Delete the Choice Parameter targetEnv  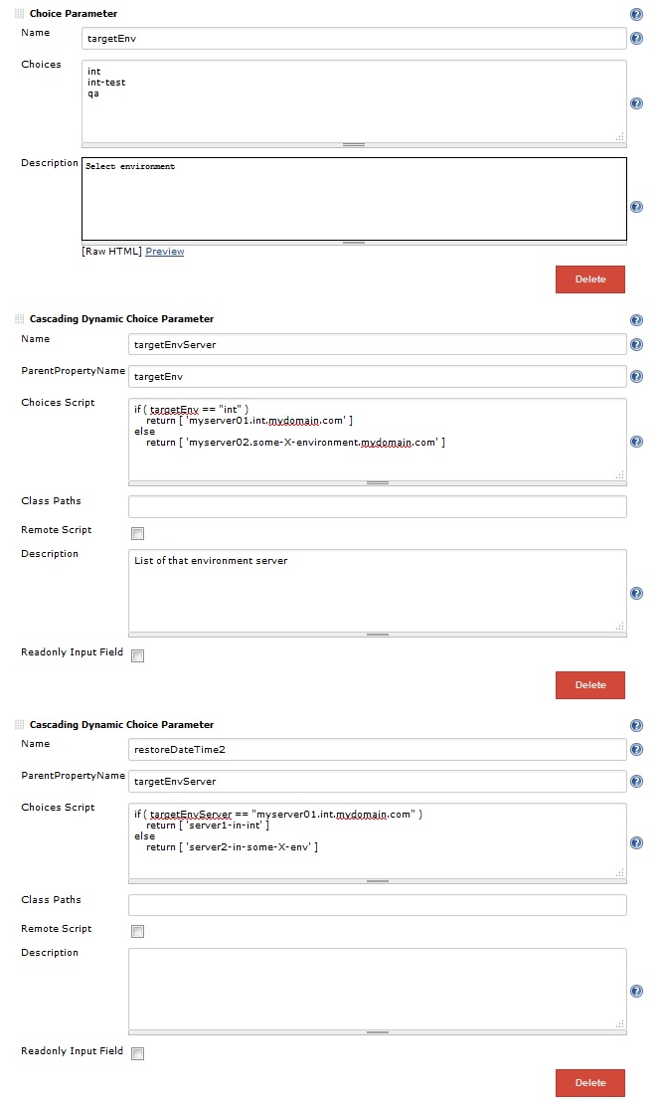click(x=589, y=278)
